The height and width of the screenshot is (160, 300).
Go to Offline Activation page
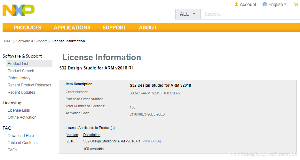(x=22, y=117)
